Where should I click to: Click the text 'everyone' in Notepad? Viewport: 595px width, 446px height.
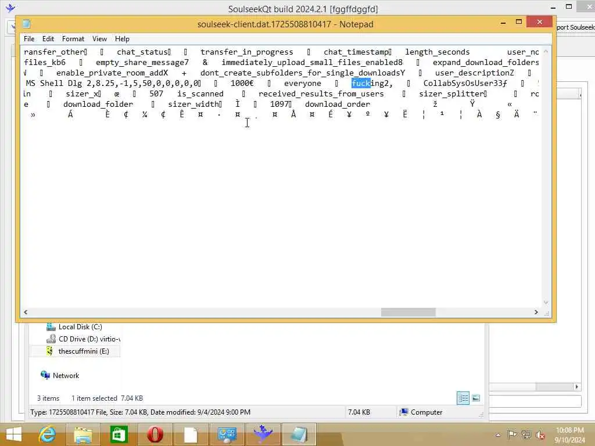click(302, 84)
